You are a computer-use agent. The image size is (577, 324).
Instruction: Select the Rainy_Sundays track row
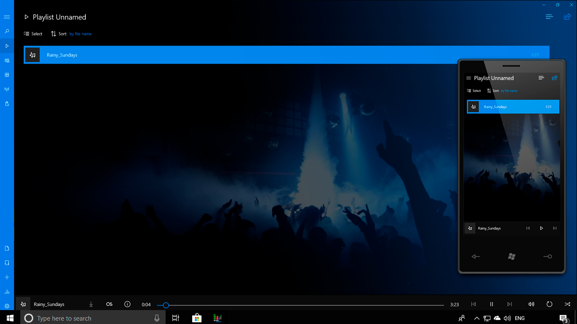pos(169,54)
